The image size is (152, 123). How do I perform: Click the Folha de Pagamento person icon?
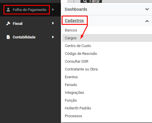pyautogui.click(x=8, y=10)
